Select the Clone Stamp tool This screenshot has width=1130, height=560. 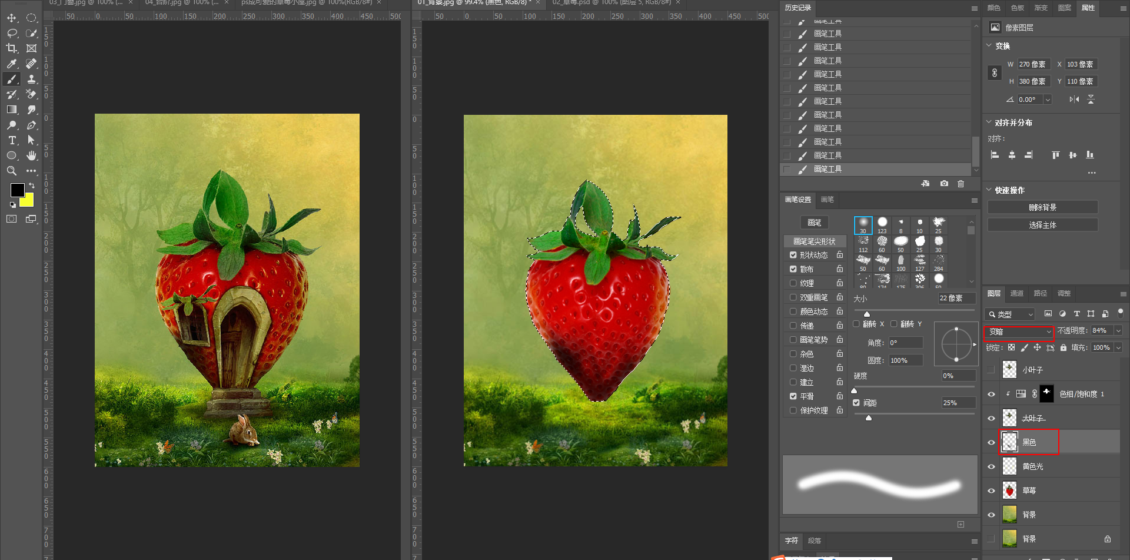pos(32,79)
